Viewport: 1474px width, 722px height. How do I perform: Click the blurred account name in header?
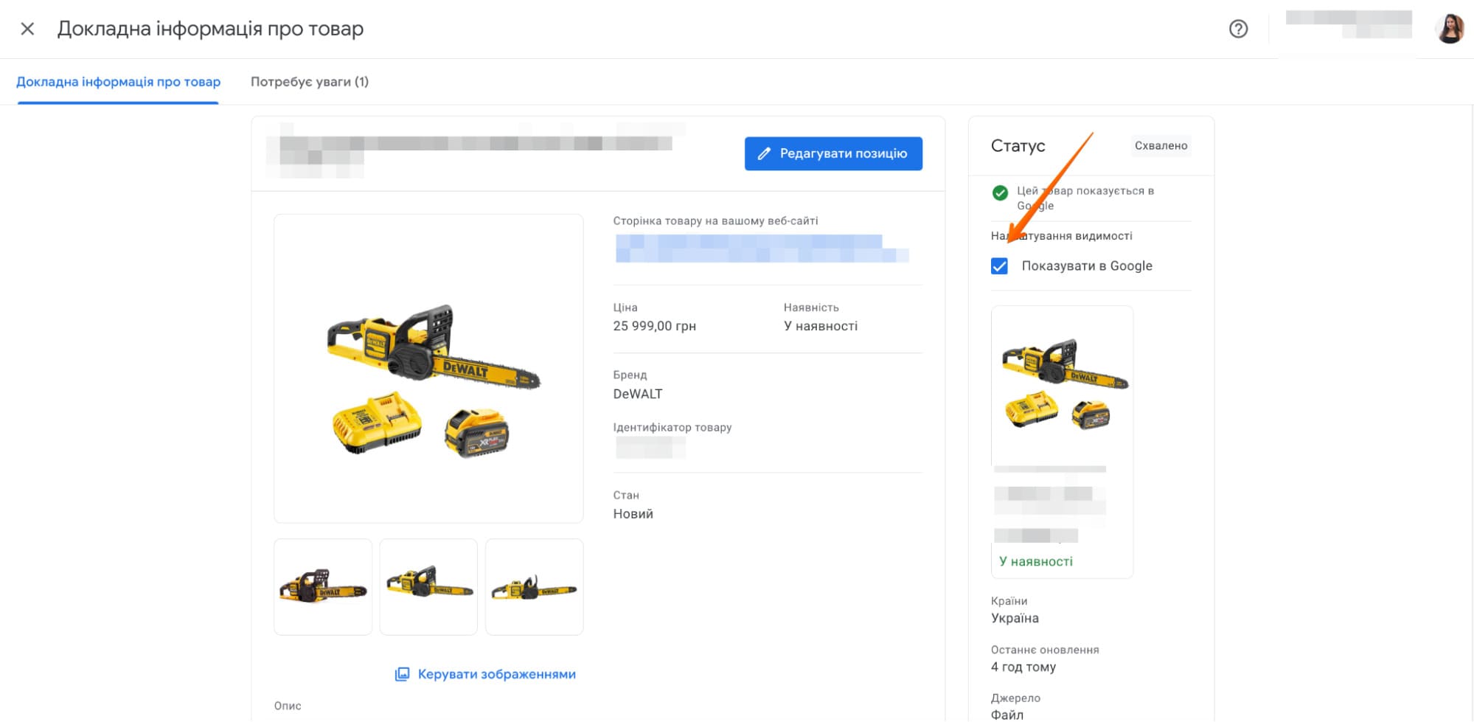coord(1348,24)
